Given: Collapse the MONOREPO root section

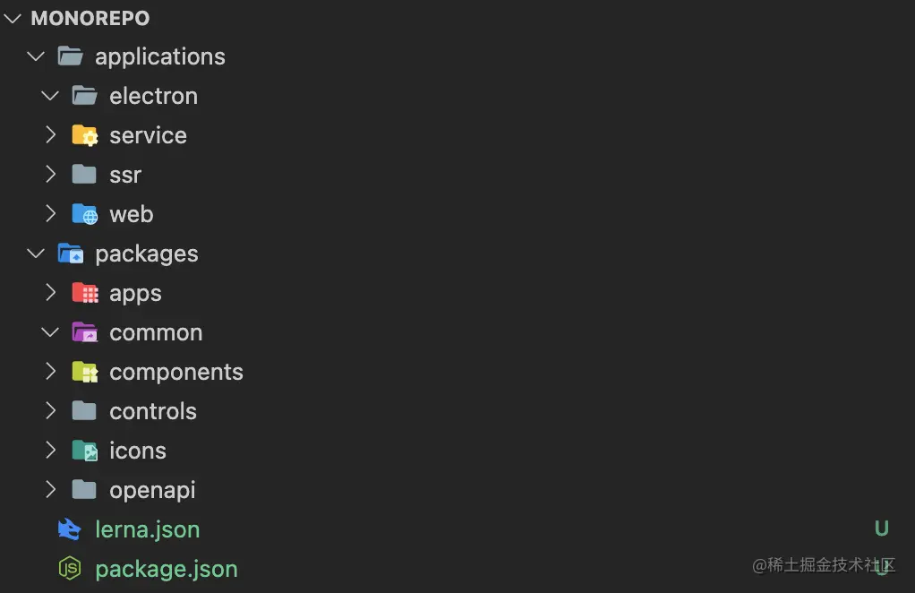Looking at the screenshot, I should (13, 18).
